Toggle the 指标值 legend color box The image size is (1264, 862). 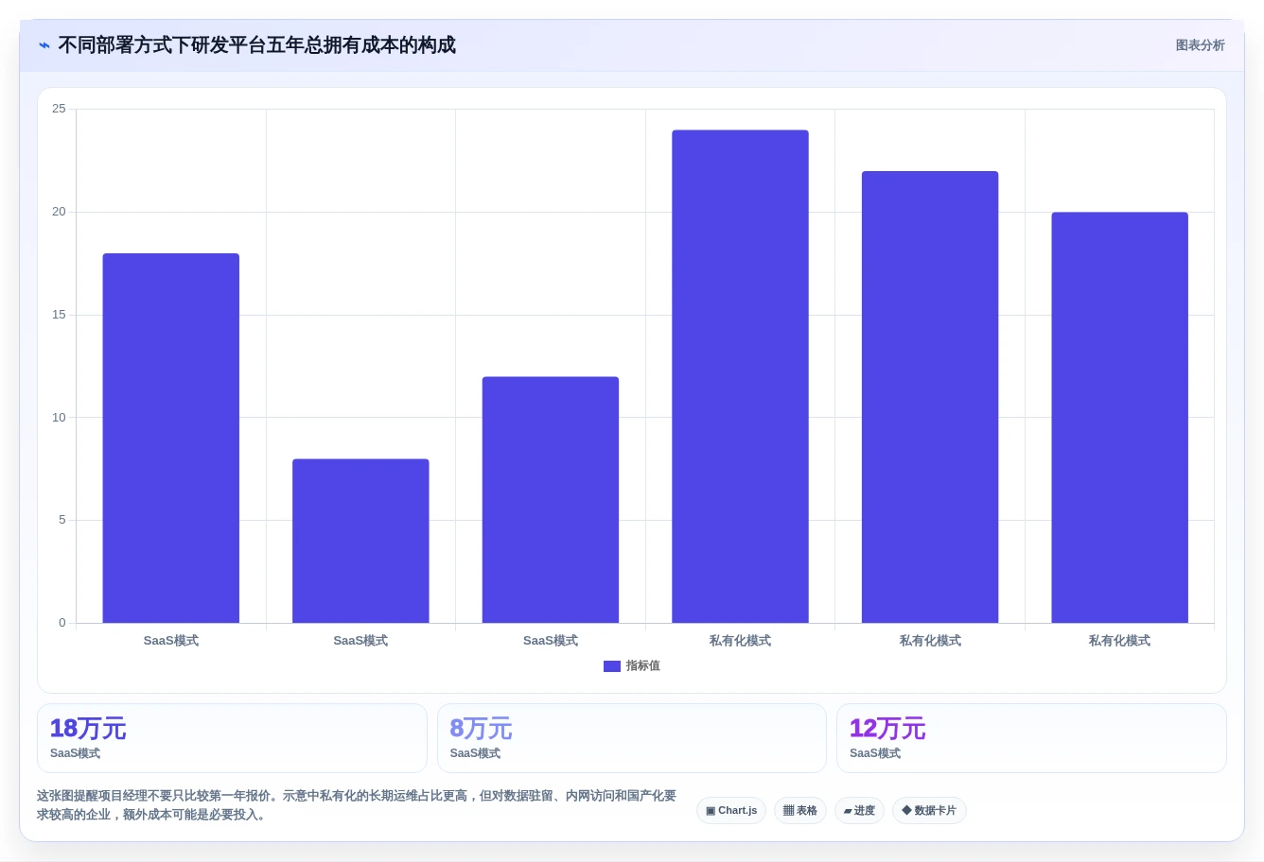[612, 666]
